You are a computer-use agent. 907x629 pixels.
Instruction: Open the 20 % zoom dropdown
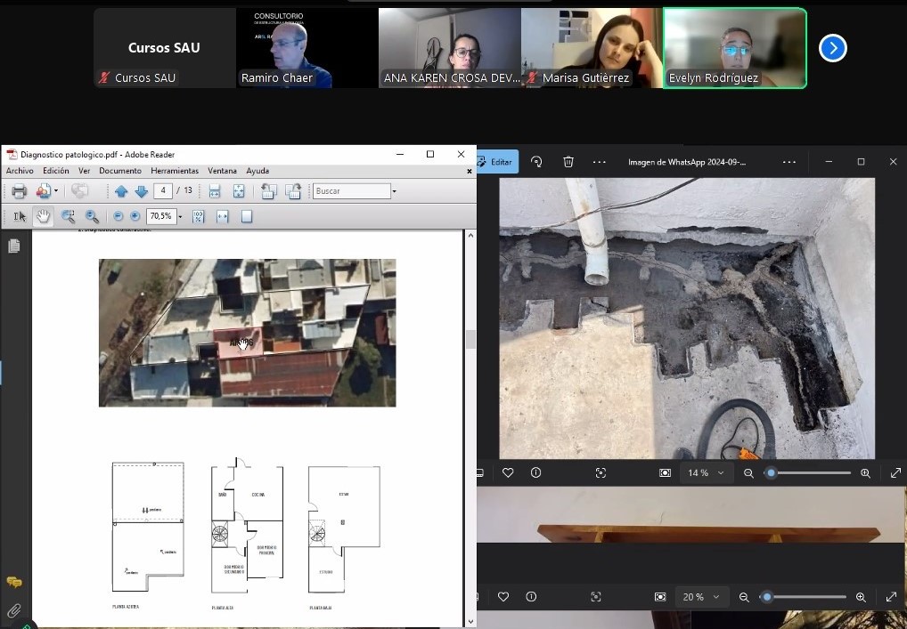[x=701, y=597]
